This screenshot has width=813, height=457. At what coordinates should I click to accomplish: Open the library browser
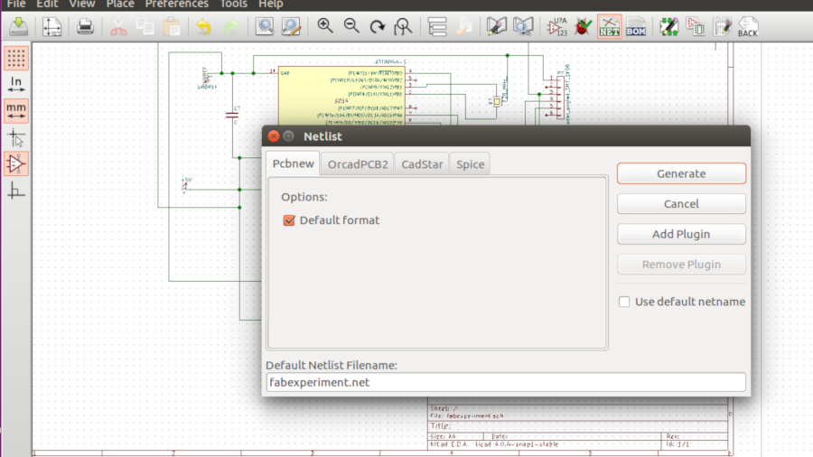point(523,26)
